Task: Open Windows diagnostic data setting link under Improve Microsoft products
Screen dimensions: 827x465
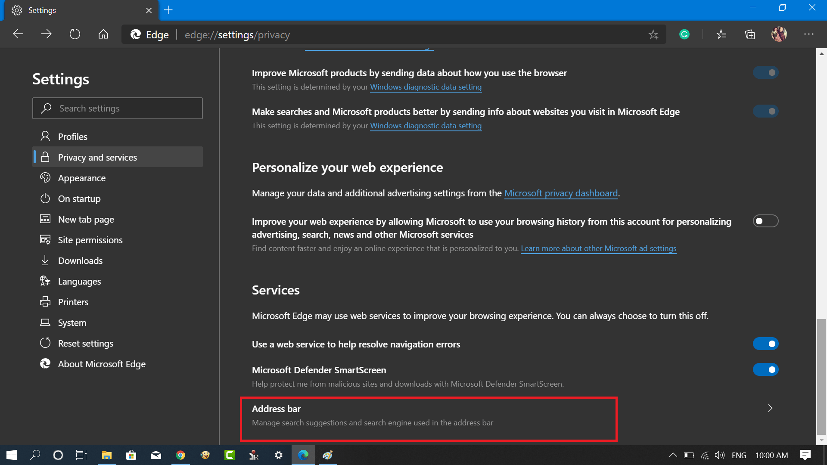Action: (x=426, y=87)
